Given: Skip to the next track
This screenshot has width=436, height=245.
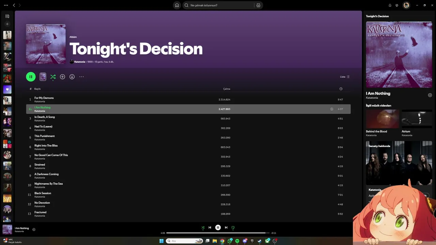Looking at the screenshot, I should [x=226, y=228].
